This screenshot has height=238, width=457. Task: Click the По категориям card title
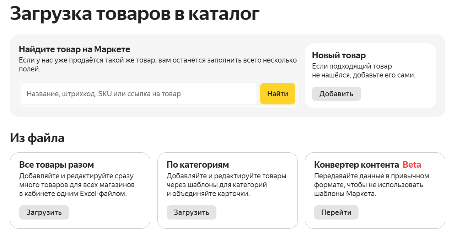click(198, 165)
